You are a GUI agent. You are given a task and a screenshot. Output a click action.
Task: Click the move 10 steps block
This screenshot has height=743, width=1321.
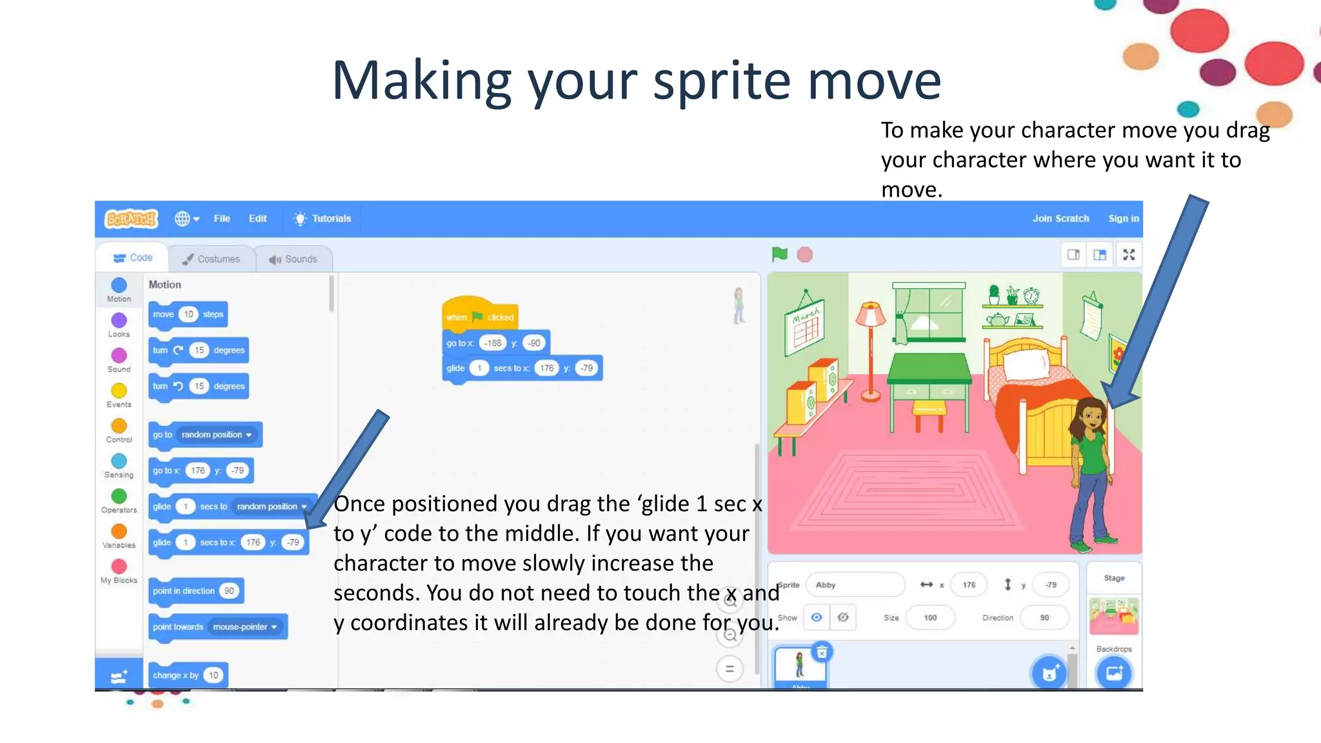coord(188,315)
